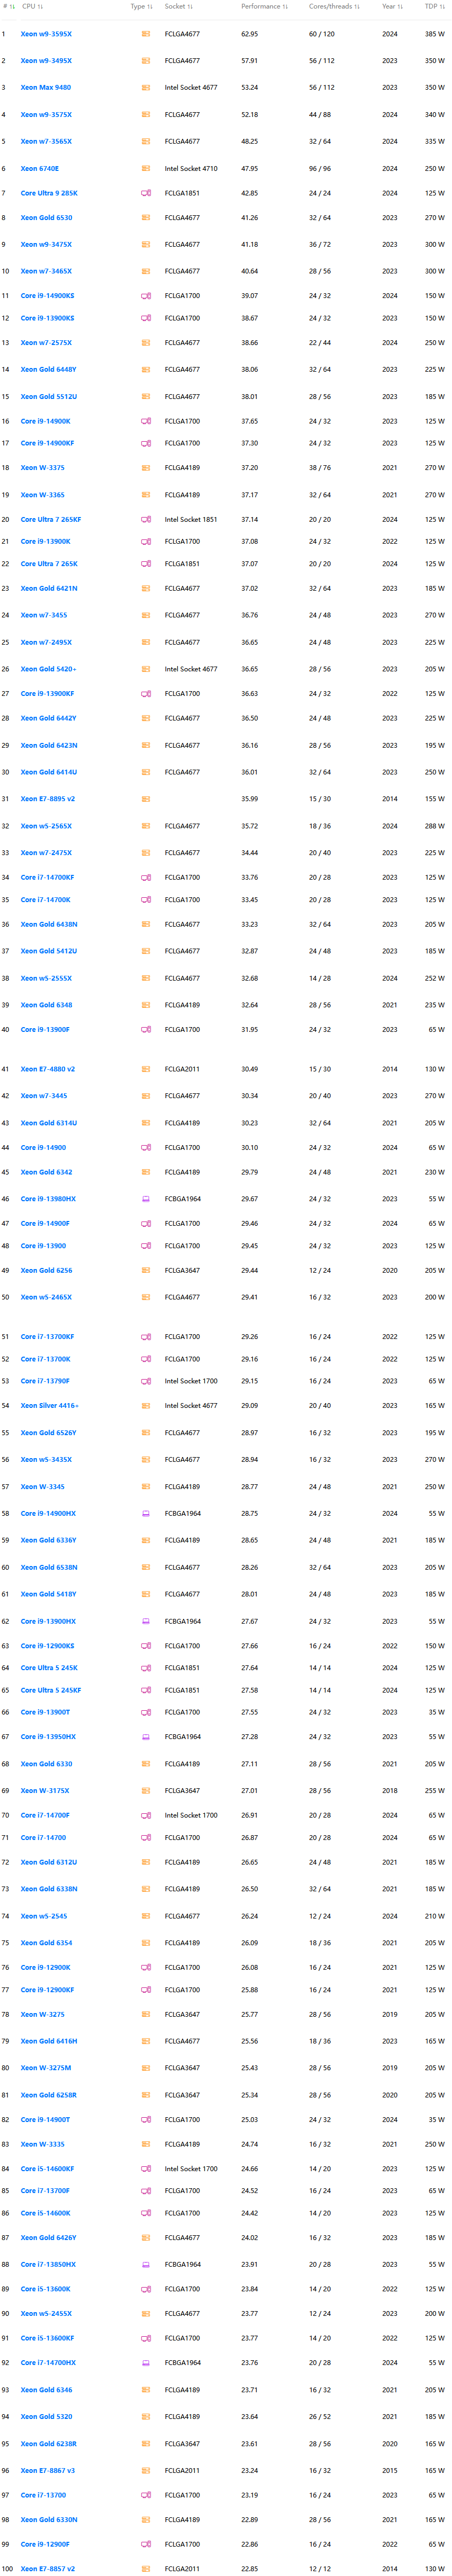The height and width of the screenshot is (2576, 452).
Task: Click the desktop type icon in Core i9-14900KS row
Action: tap(146, 296)
